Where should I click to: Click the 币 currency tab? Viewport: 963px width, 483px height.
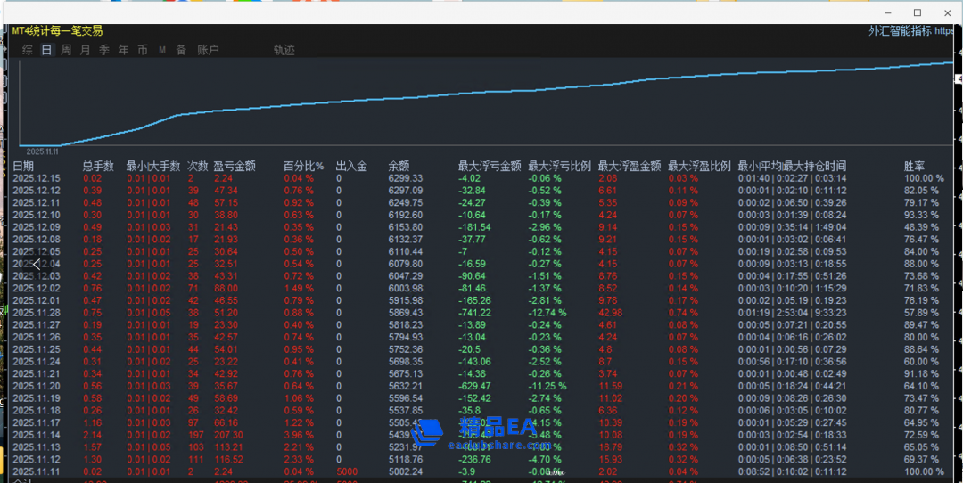click(x=143, y=50)
